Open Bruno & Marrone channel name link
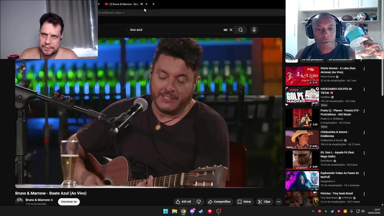The height and width of the screenshot is (216, 384). click(x=37, y=200)
